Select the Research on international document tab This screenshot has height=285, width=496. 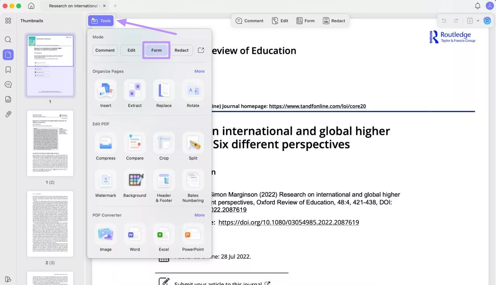pos(74,6)
